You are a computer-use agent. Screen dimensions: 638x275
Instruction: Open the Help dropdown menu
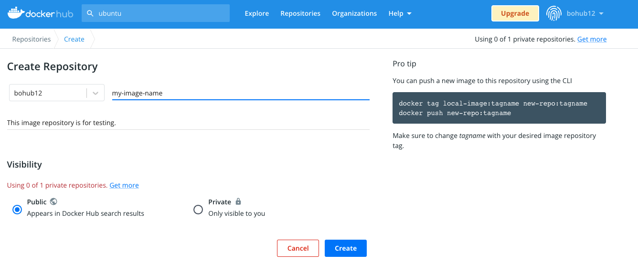pos(400,13)
